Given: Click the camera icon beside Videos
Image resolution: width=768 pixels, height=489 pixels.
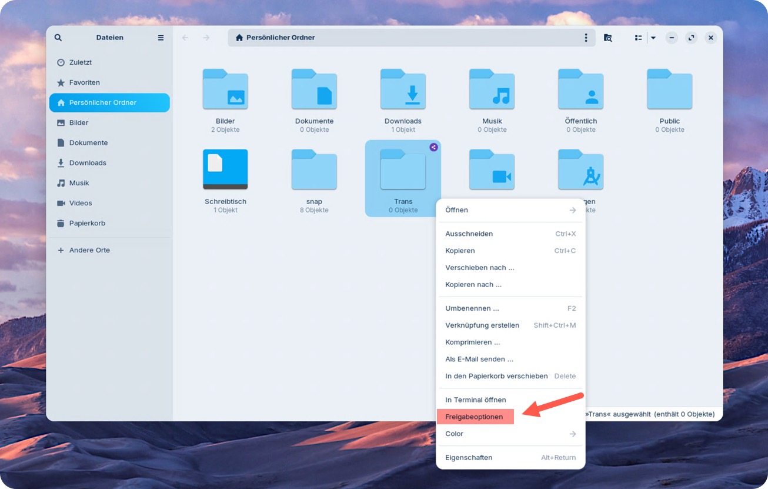Looking at the screenshot, I should (x=60, y=203).
